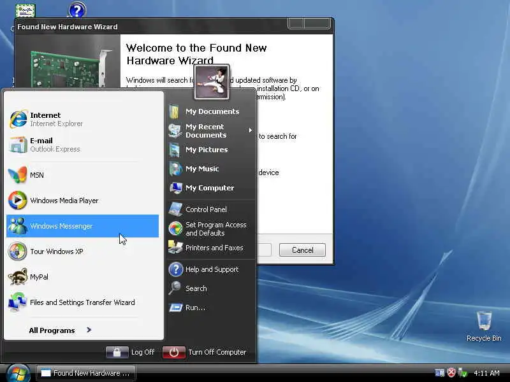Viewport: 510px width, 382px height.
Task: Click Log Off text label
Action: click(143, 352)
